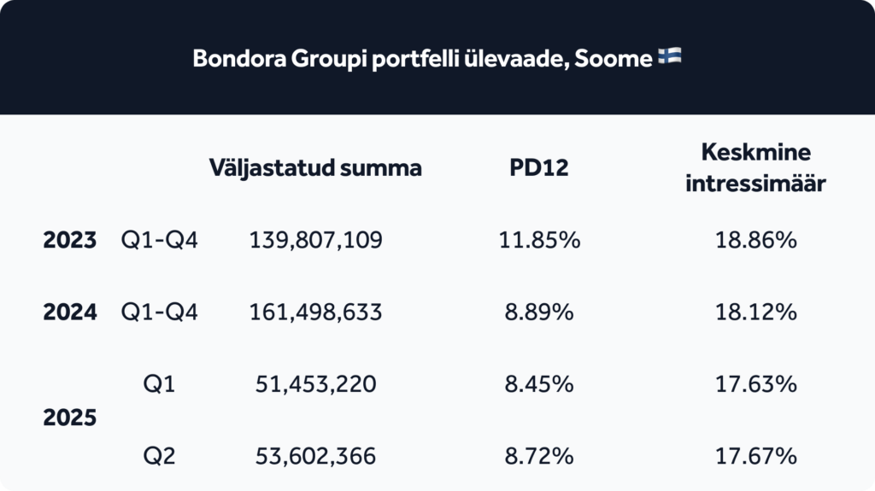Select the value 53,602,366
This screenshot has width=875, height=491.
(315, 456)
